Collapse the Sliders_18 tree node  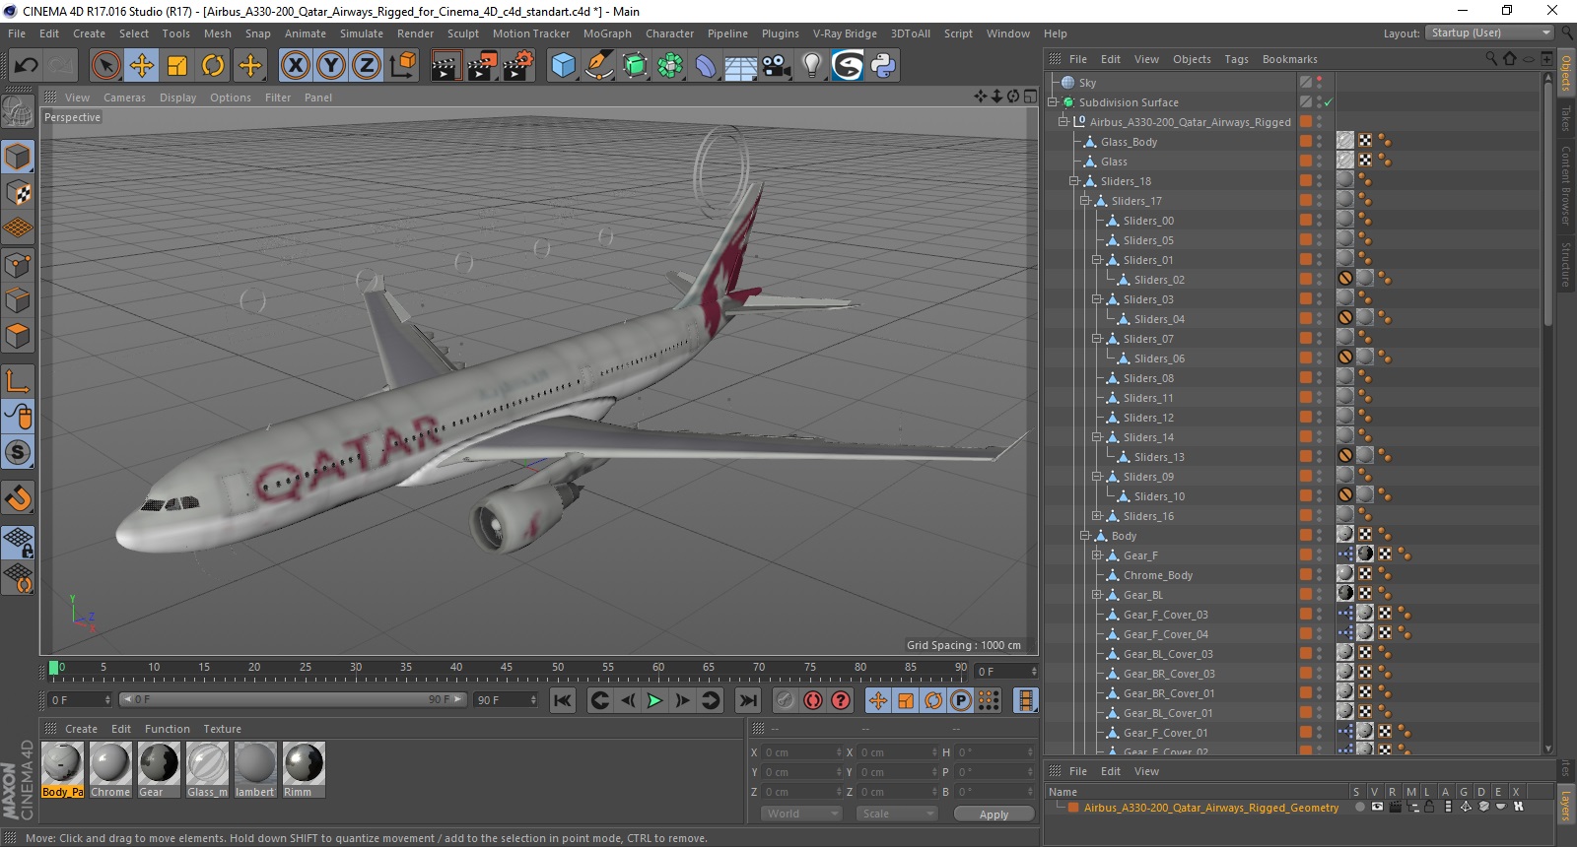coord(1074,181)
